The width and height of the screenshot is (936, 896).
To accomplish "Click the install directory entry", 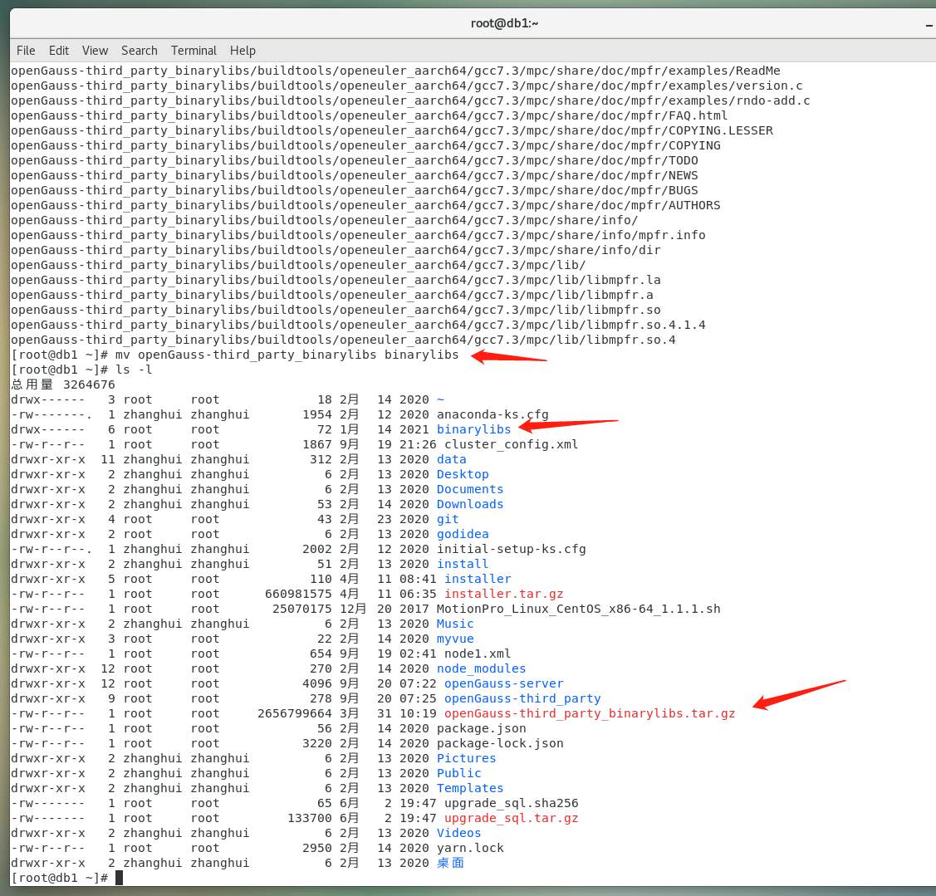I will point(463,564).
